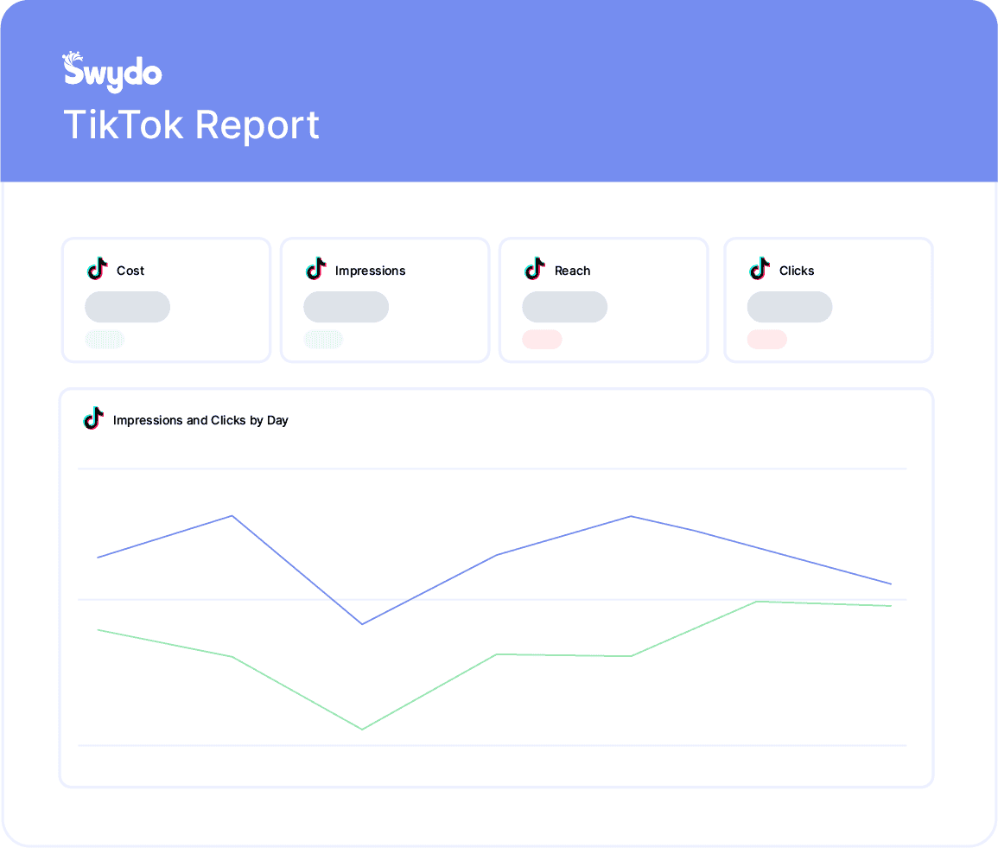Screen dimensions: 998x848
Task: Click the TikTok icon beside the chart title
Action: 93,418
